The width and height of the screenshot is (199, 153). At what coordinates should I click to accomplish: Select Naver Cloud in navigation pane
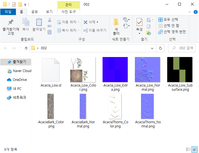pos(19,71)
